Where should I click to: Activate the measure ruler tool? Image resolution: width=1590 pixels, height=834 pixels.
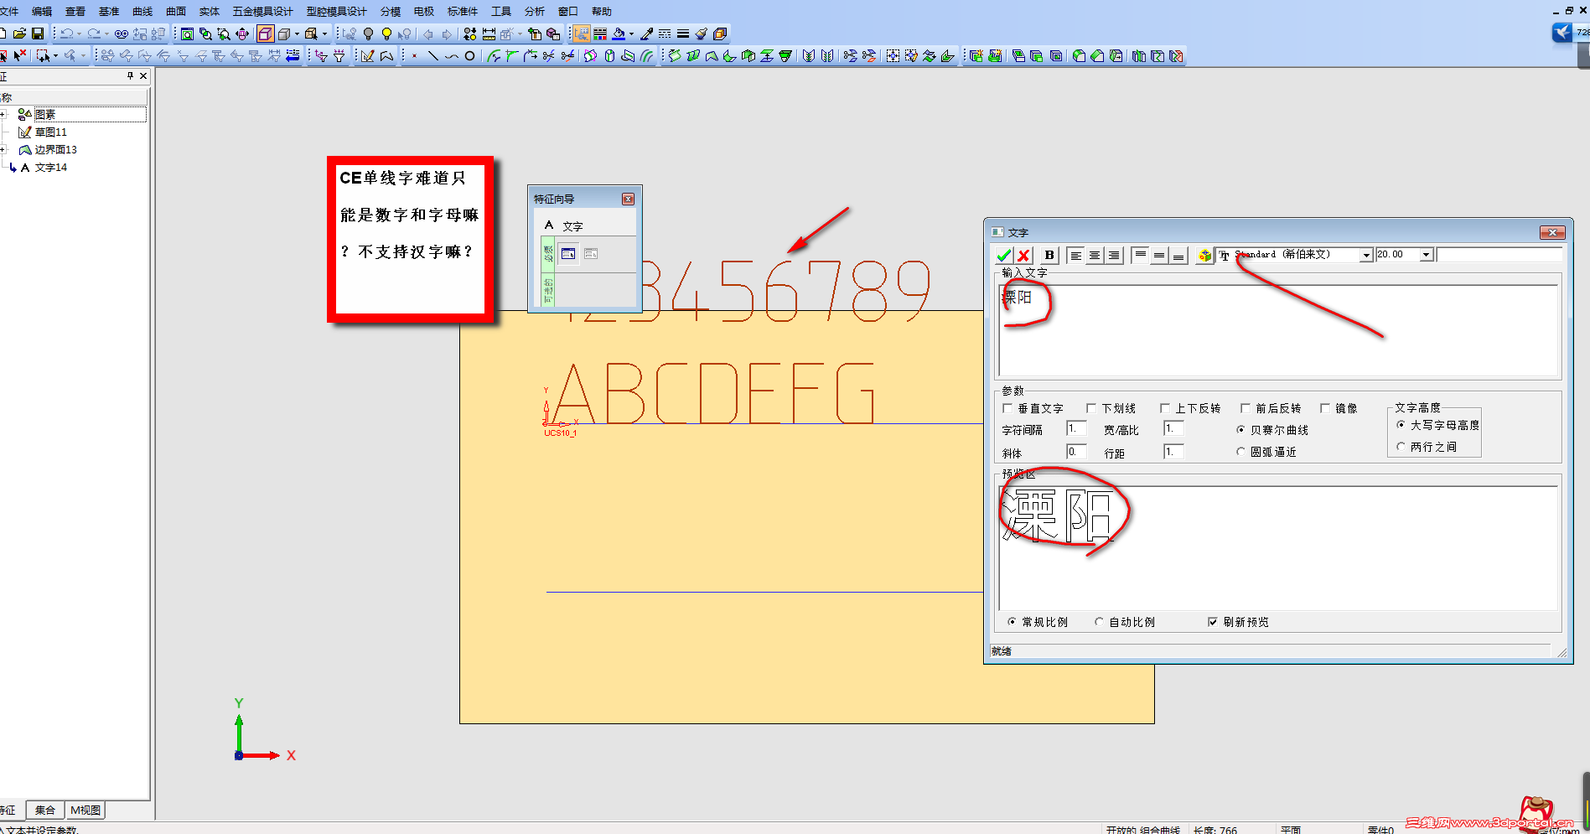pos(489,34)
